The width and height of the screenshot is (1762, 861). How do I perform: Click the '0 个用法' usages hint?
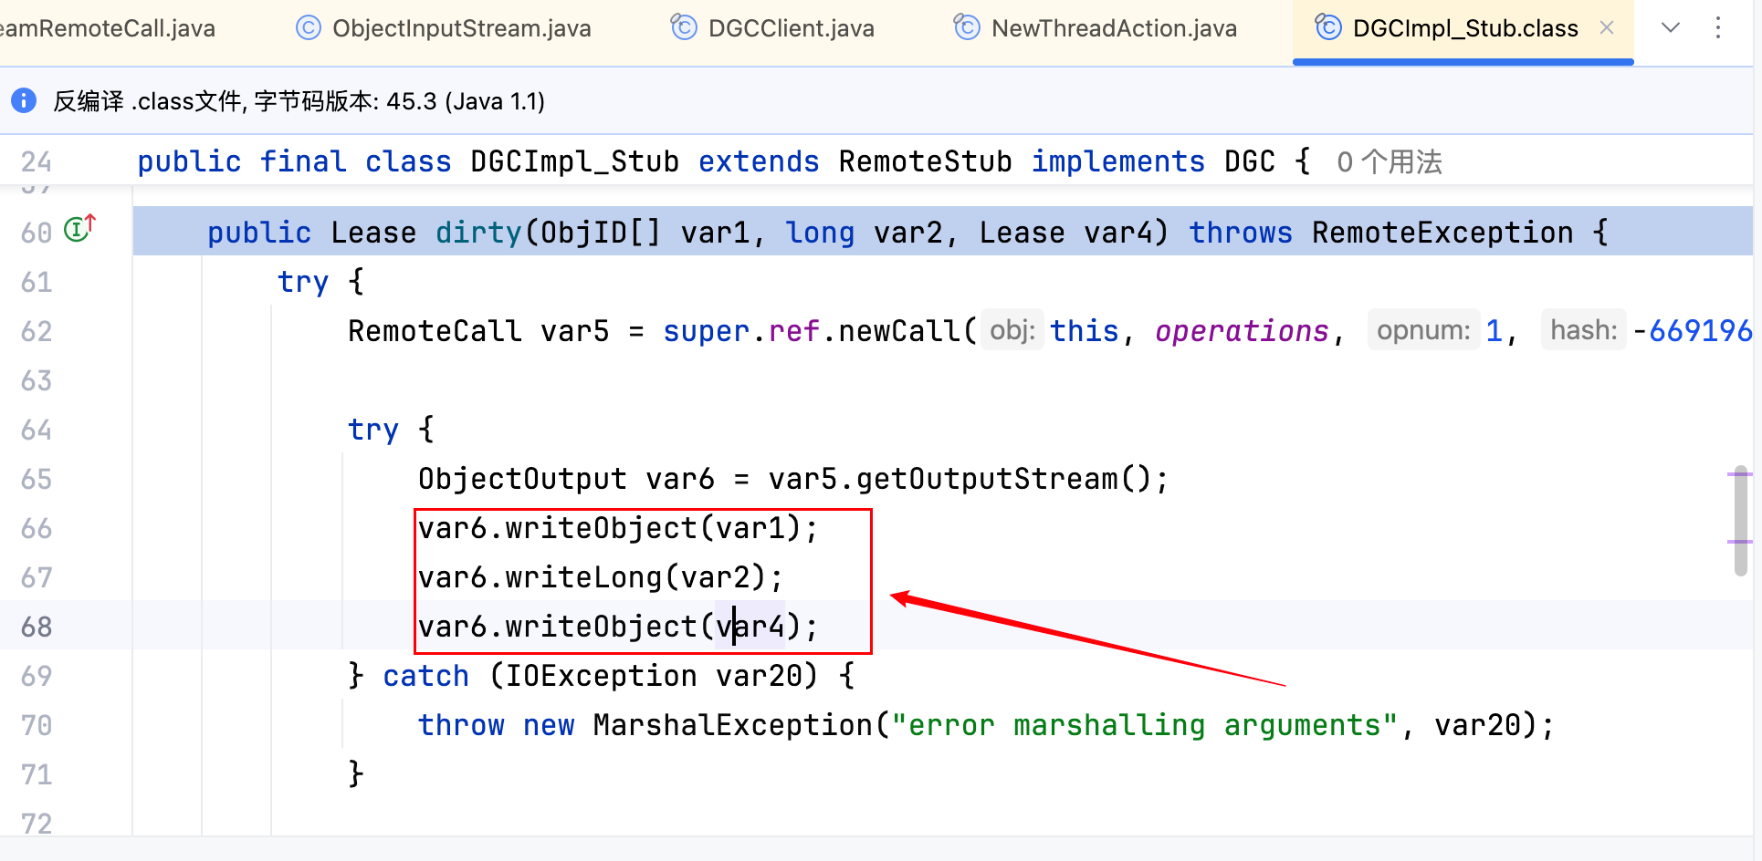1389,162
